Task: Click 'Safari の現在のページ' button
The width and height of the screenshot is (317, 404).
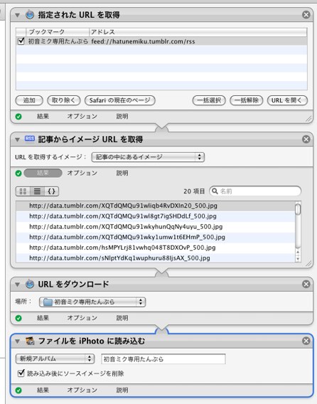Action: [119, 100]
